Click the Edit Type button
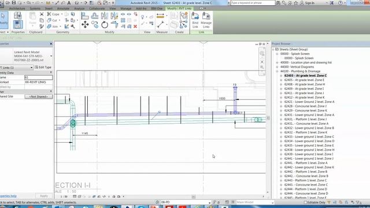 (43, 68)
